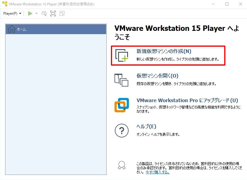Close the VMware Player window
Image resolution: width=247 pixels, height=180 pixels.
pyautogui.click(x=240, y=4)
